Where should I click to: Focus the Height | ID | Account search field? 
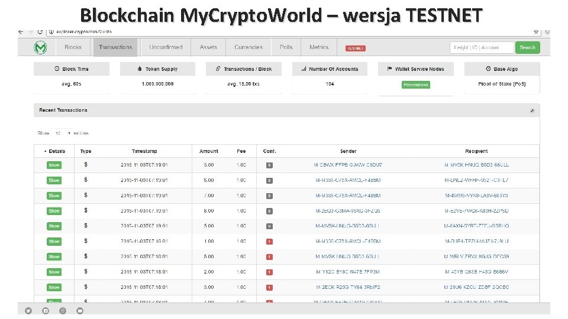(482, 47)
